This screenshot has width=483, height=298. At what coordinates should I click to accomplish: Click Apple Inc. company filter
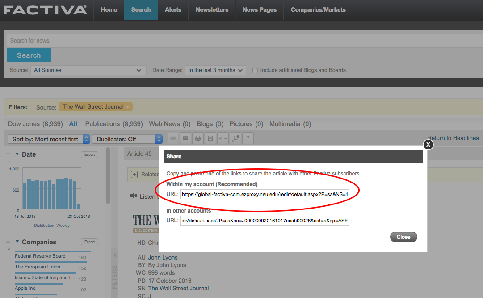tap(25, 289)
